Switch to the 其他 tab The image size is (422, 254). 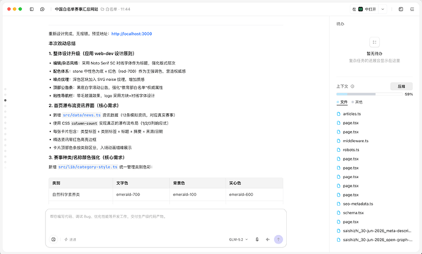357,102
